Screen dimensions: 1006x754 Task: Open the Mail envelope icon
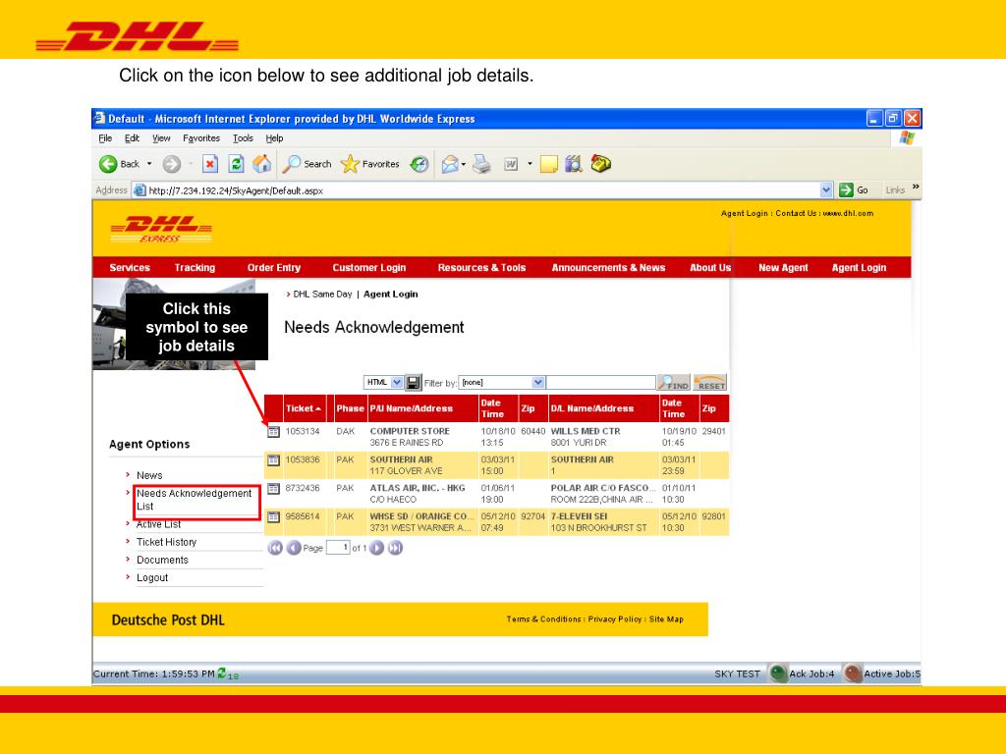click(x=450, y=164)
